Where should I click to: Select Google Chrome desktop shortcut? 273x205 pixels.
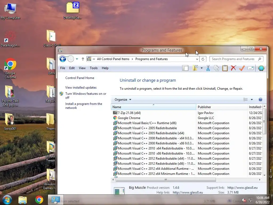click(x=10, y=68)
